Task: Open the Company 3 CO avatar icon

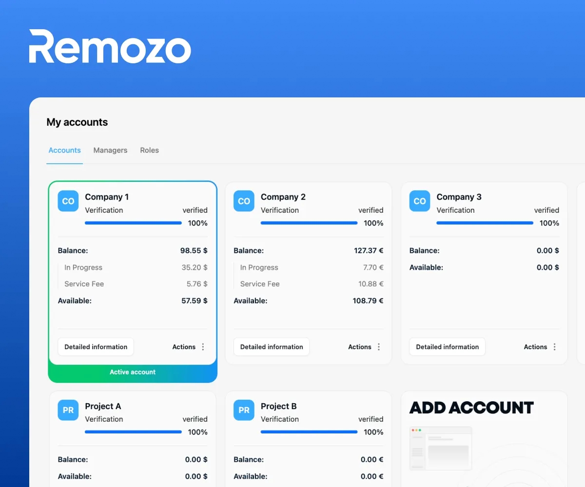Action: [420, 201]
